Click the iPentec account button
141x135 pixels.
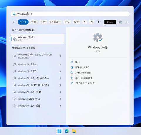tap(110, 22)
